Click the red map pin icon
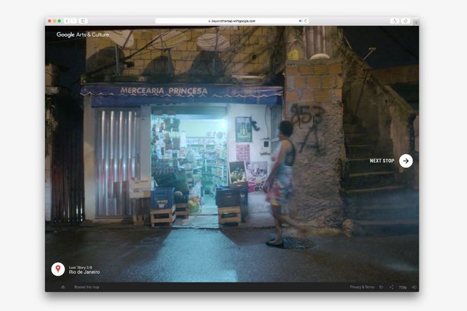 [58, 270]
